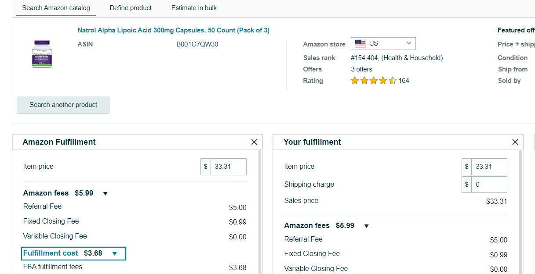Switch to the Define product tab
This screenshot has width=535, height=274.
pyautogui.click(x=131, y=8)
